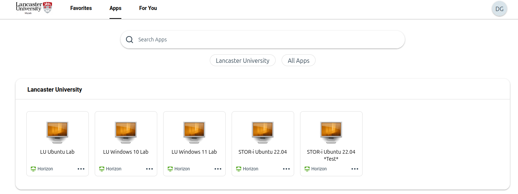Click the All Apps filter button
Image resolution: width=518 pixels, height=194 pixels.
tap(298, 61)
